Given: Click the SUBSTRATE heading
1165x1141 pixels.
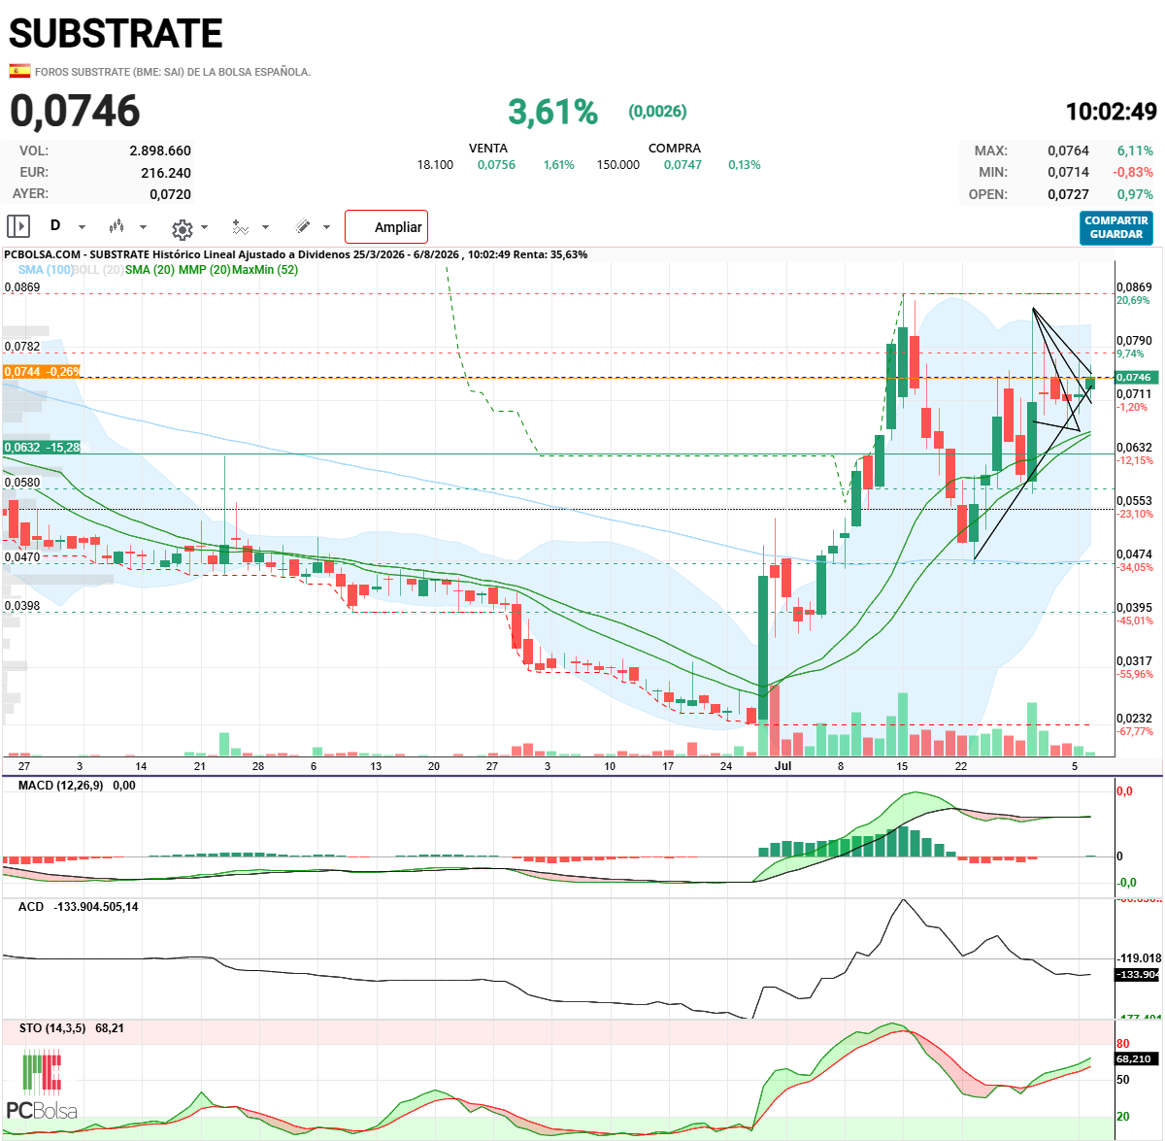Looking at the screenshot, I should pos(116,34).
